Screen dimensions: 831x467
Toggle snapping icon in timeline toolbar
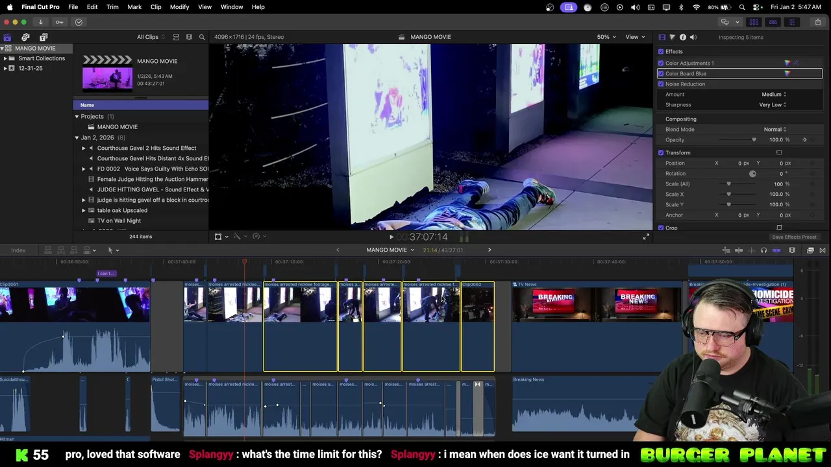point(776,250)
